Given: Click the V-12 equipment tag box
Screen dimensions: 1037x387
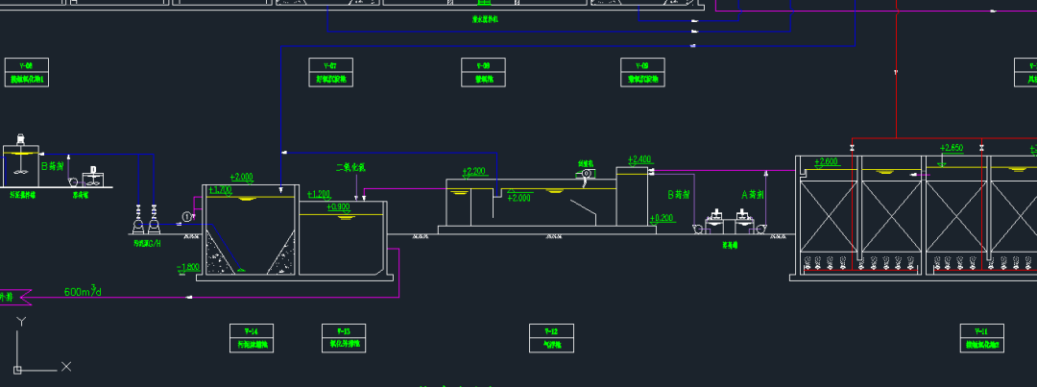Looking at the screenshot, I should 551,337.
